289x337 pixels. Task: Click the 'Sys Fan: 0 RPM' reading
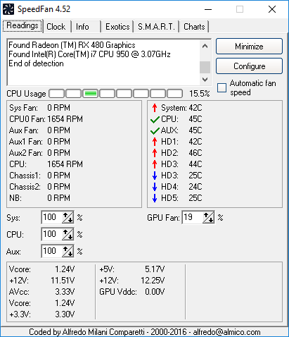[39, 108]
